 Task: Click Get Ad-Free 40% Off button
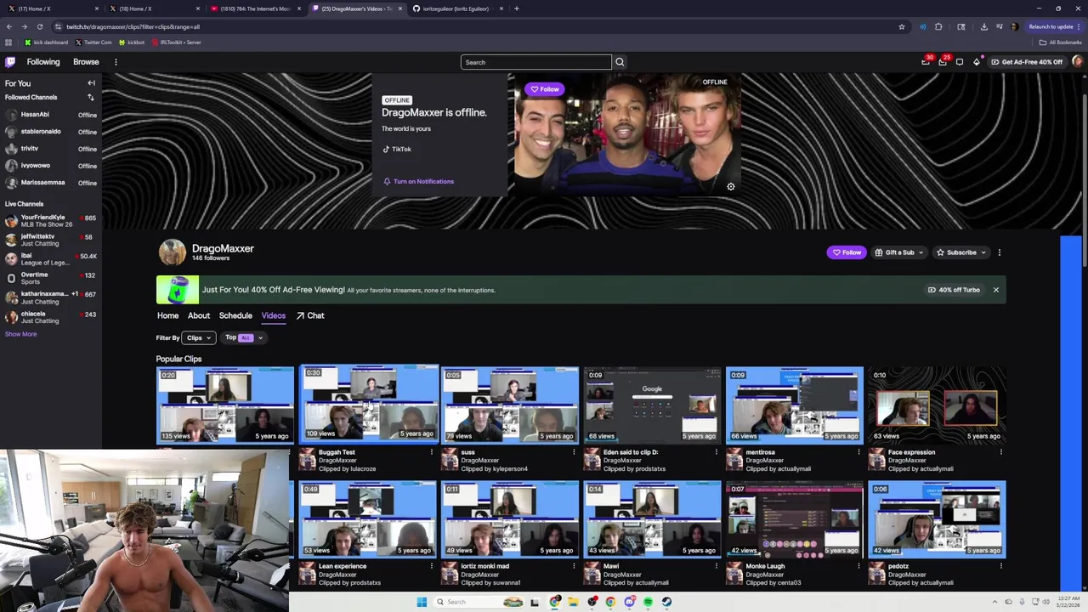click(x=1026, y=62)
